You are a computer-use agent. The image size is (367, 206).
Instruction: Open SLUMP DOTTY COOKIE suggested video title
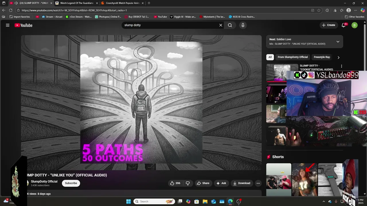coord(316,68)
